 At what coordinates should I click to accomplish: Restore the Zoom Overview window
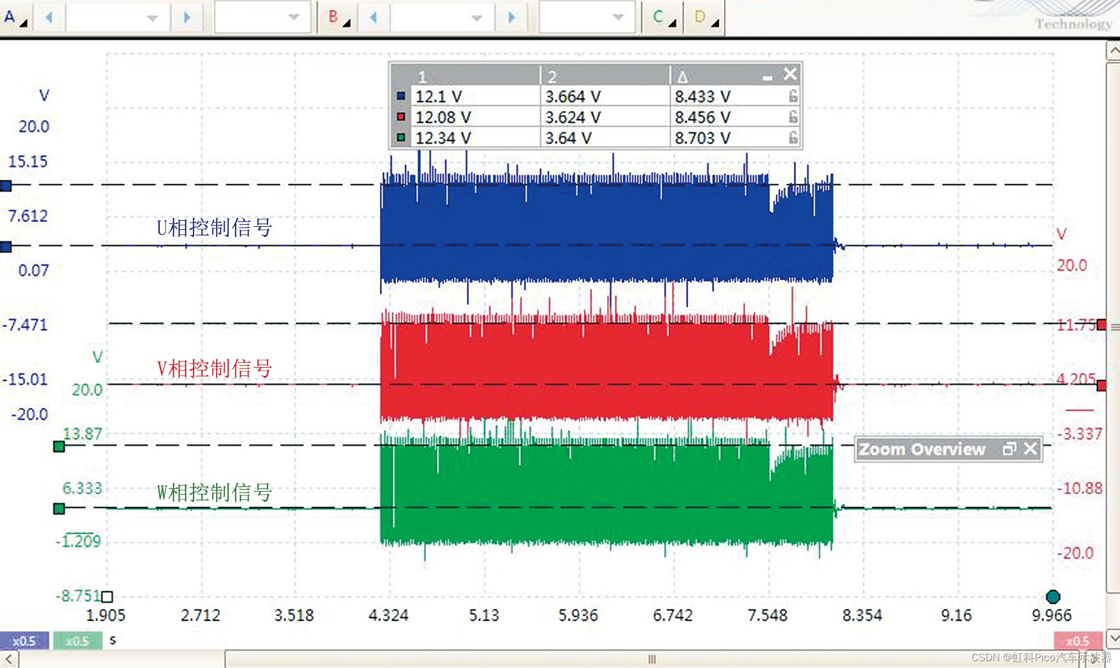click(1009, 449)
